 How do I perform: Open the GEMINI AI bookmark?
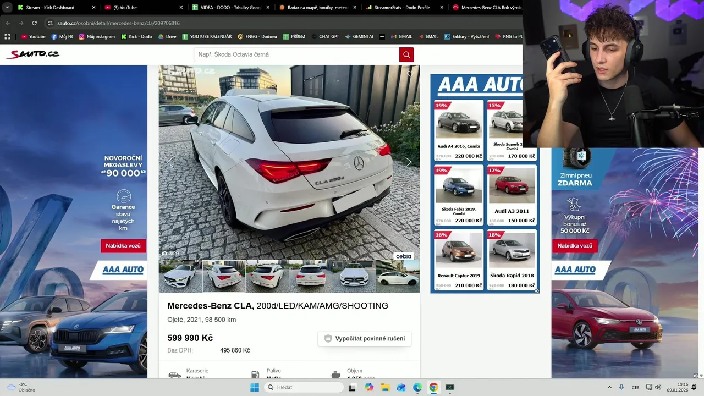pos(359,37)
